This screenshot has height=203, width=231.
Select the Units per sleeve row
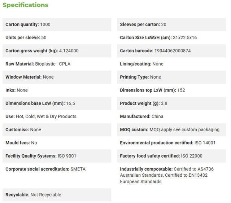coord(57,38)
